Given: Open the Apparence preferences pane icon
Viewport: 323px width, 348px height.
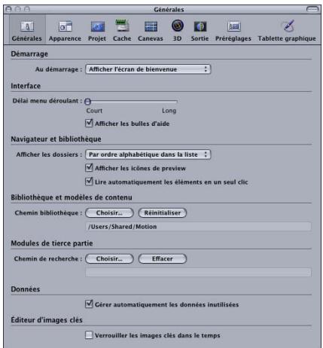Looking at the screenshot, I should (65, 30).
